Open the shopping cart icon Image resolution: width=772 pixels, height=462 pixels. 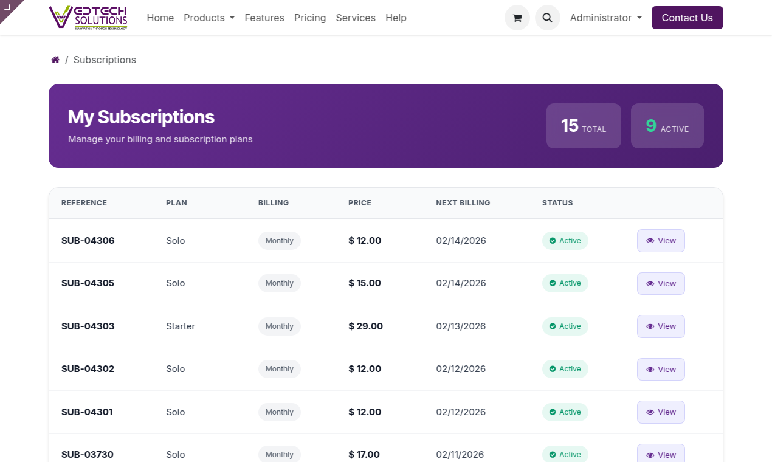pos(517,18)
